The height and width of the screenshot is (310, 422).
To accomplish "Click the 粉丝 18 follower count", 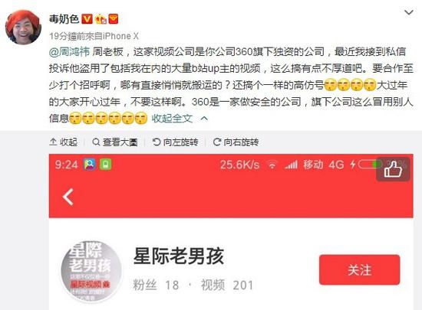I will pos(156,285).
